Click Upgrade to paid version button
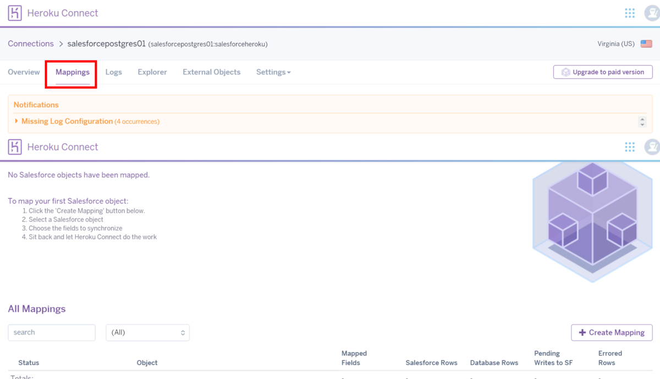Image resolution: width=660 pixels, height=379 pixels. 603,72
